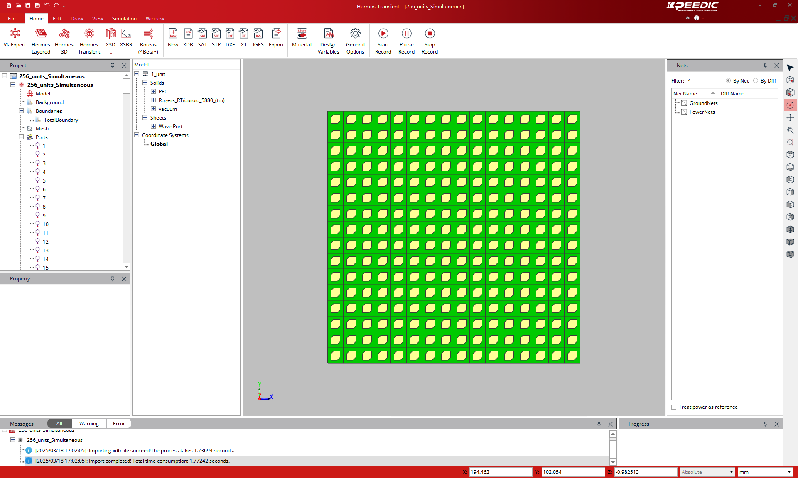Enable Treat power as reference
798x478 pixels.
point(674,407)
